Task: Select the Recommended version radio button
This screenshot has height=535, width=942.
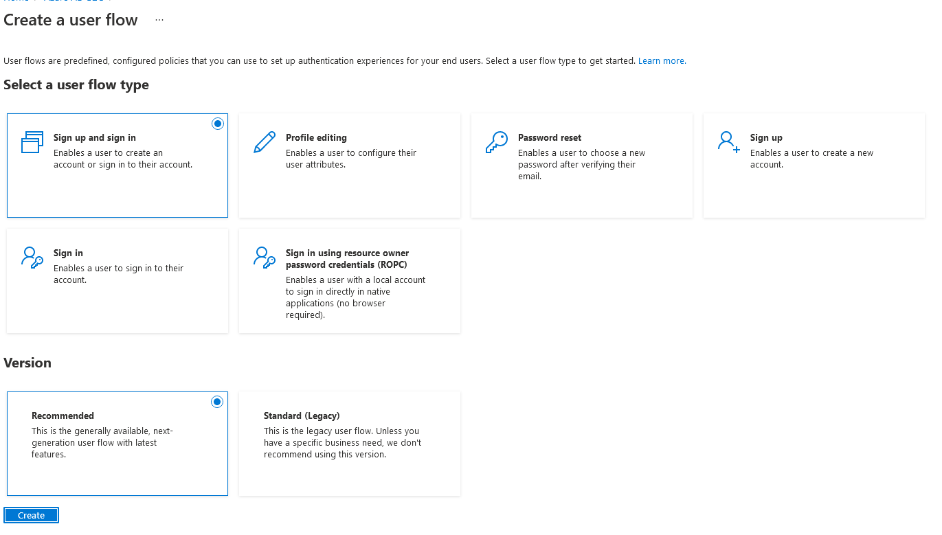Action: pos(217,402)
